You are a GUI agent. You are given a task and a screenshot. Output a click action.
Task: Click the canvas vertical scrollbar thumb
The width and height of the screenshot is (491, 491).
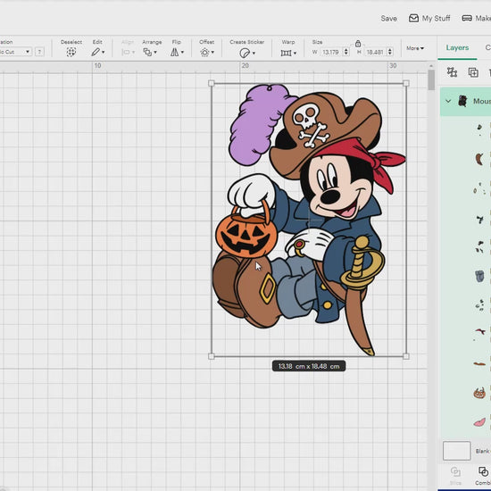431,79
